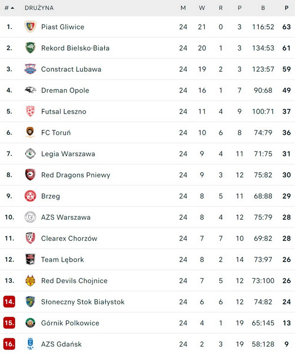Click the Górnik Polkowice team crest
295x354 pixels.
[30, 323]
